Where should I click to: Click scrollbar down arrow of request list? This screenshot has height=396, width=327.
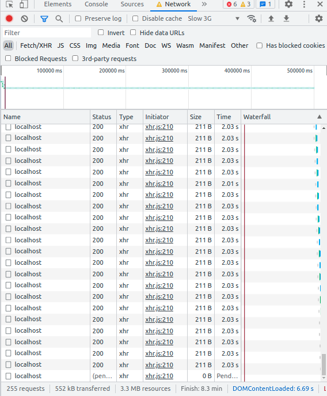[324, 378]
